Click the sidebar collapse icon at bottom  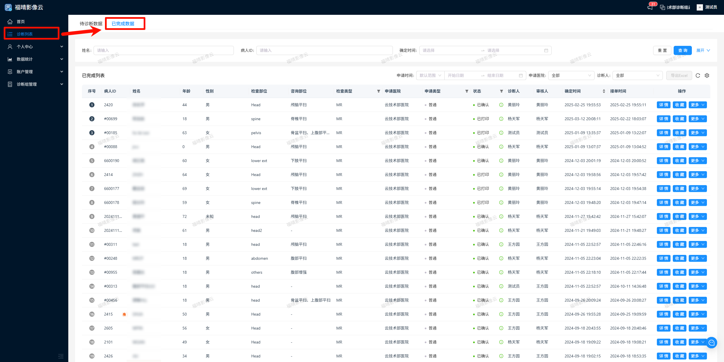[61, 356]
